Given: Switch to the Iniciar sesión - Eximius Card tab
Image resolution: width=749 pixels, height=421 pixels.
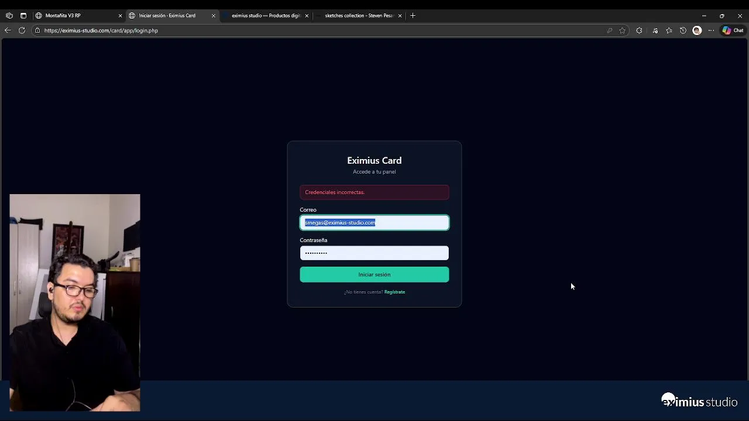Looking at the screenshot, I should [x=172, y=16].
